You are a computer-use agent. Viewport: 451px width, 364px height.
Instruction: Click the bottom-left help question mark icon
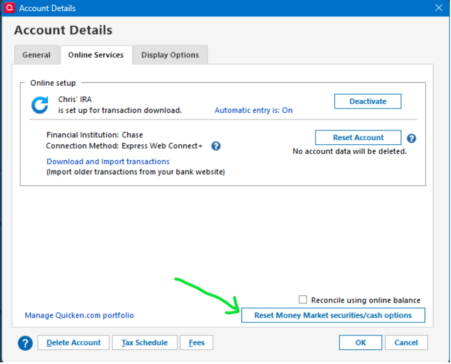25,343
